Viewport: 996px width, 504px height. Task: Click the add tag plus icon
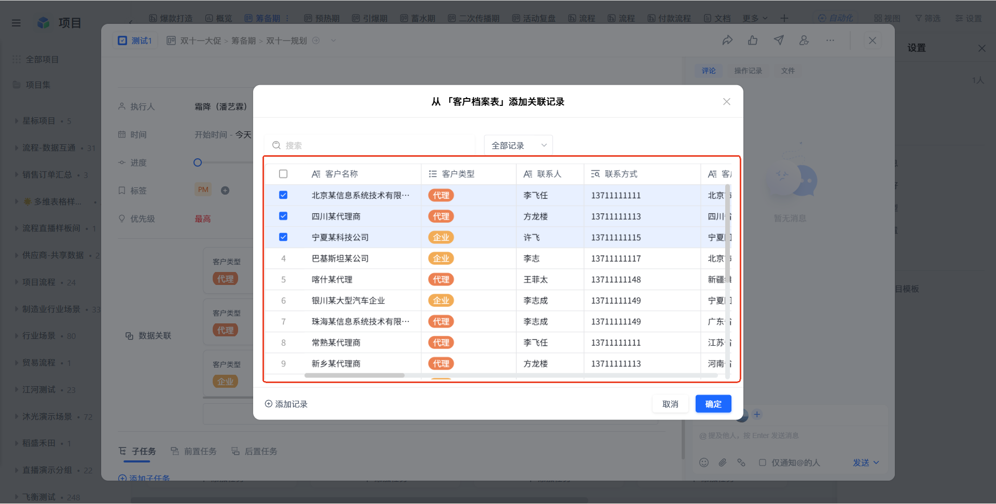click(225, 190)
